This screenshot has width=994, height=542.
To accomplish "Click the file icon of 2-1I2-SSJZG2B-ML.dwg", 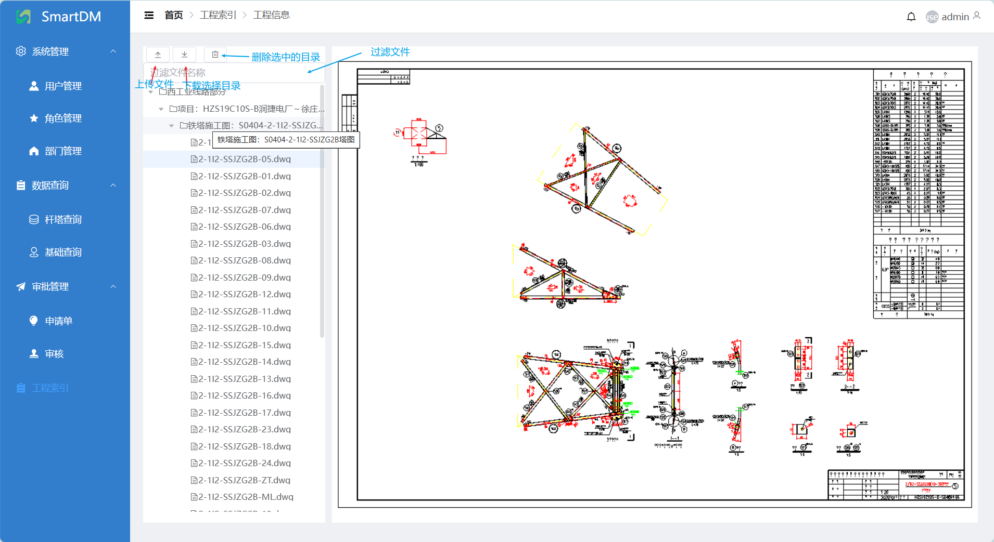I will 194,497.
